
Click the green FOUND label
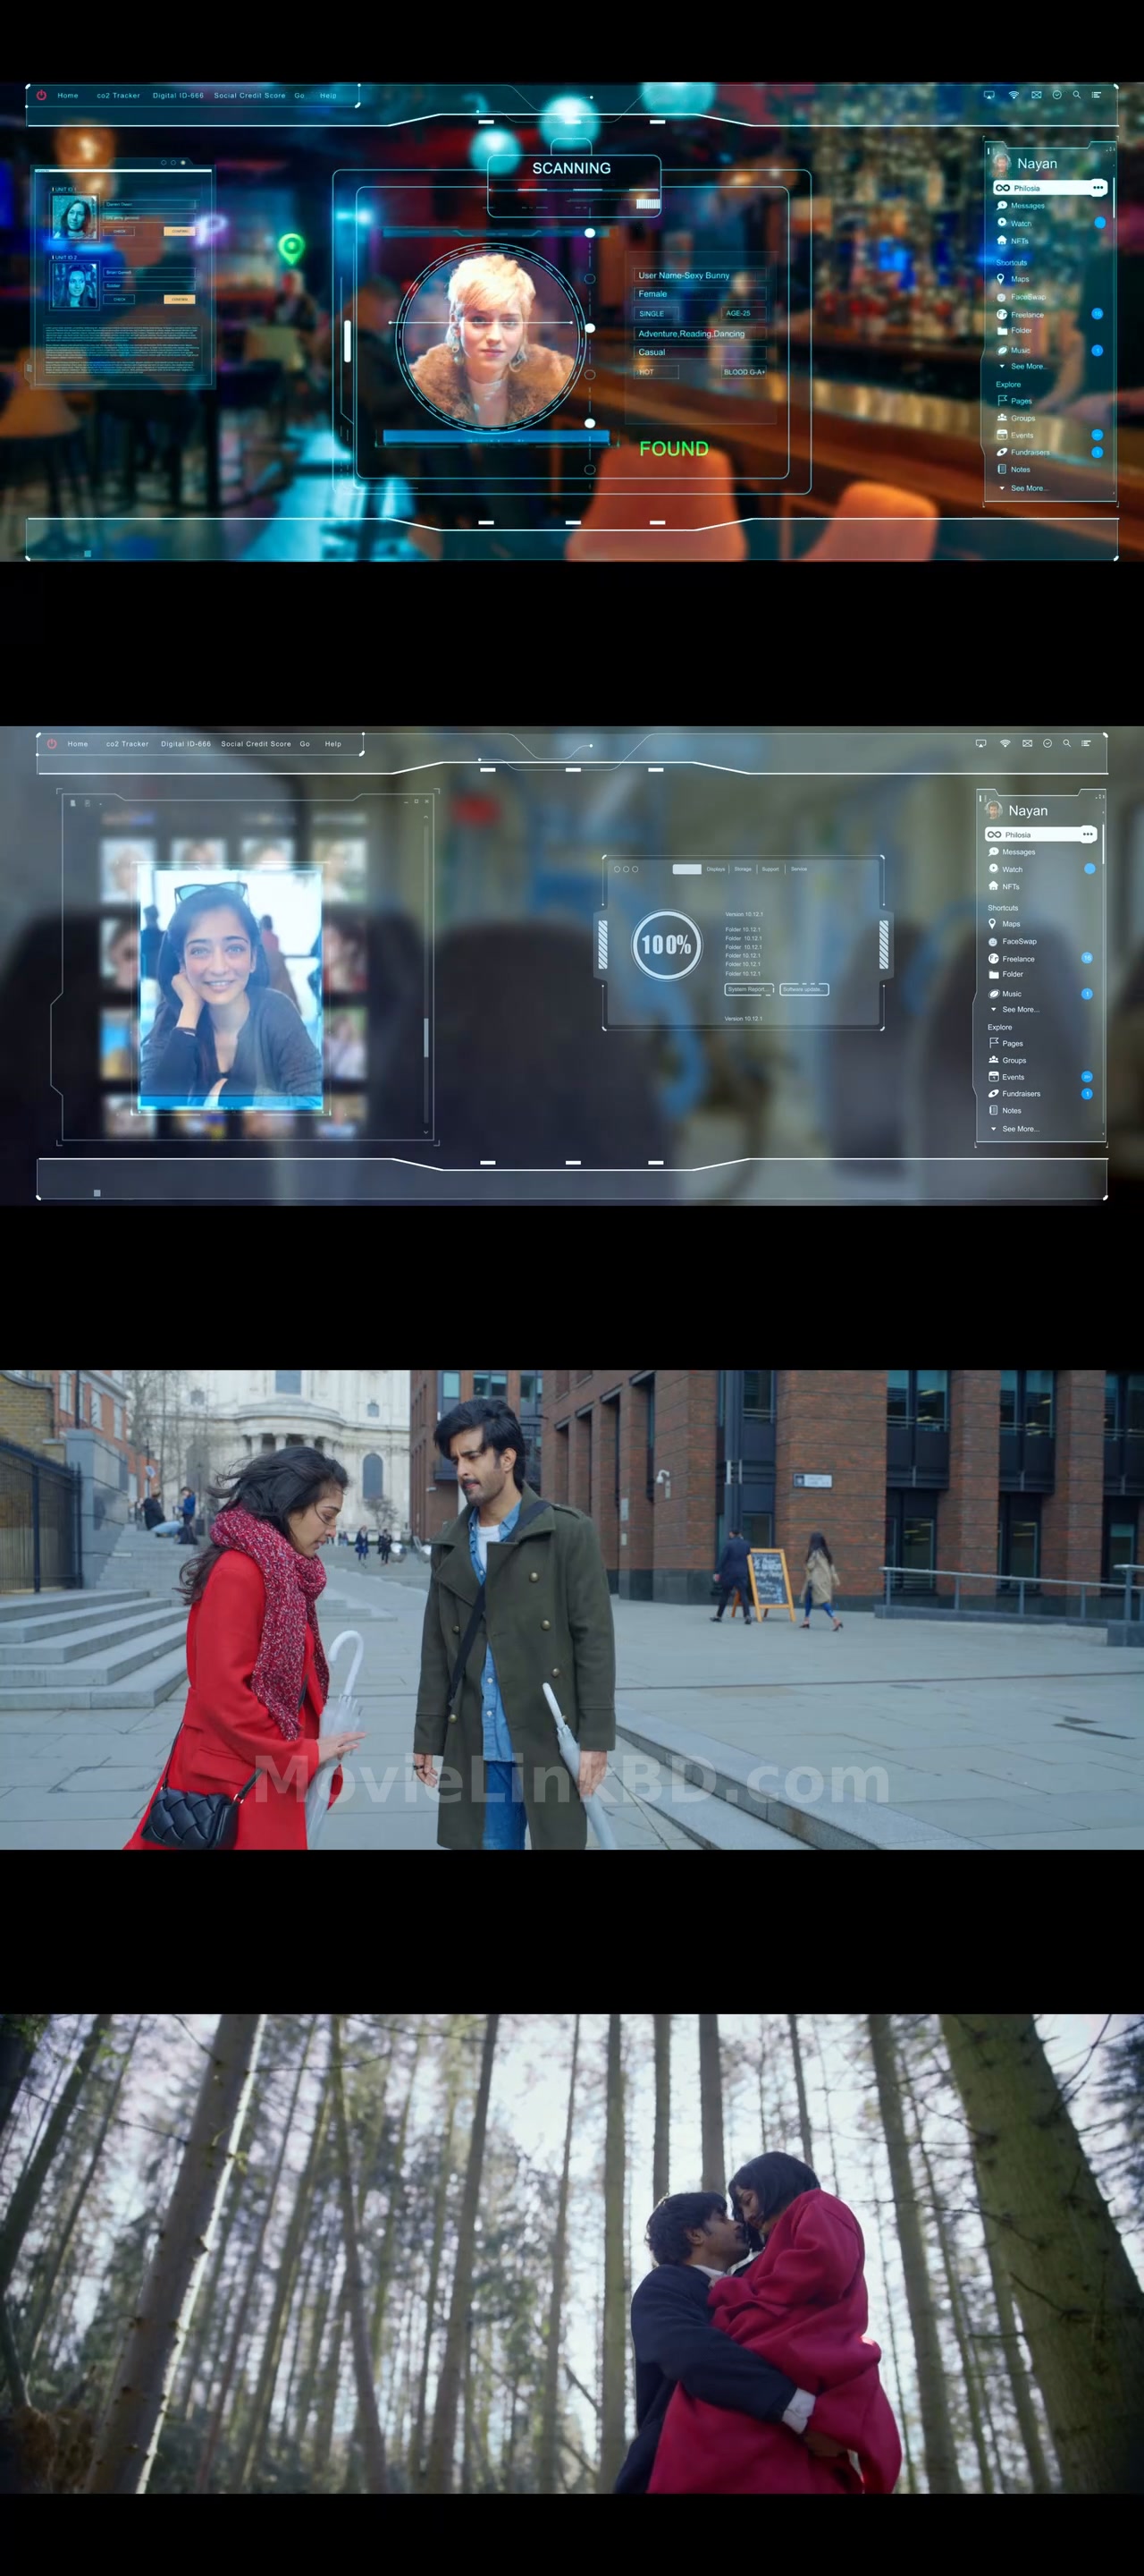(673, 449)
